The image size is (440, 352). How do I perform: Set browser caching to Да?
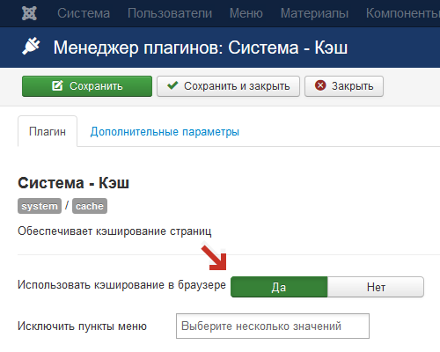point(279,287)
